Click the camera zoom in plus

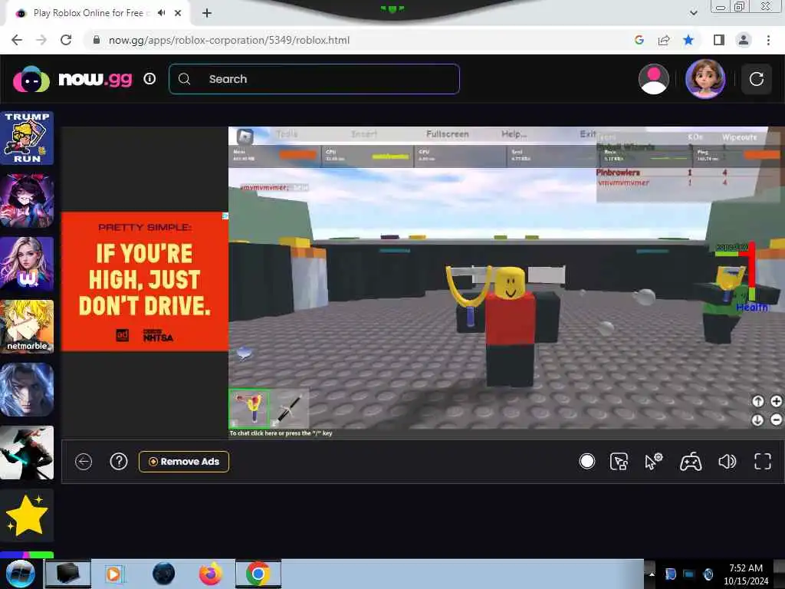click(776, 401)
